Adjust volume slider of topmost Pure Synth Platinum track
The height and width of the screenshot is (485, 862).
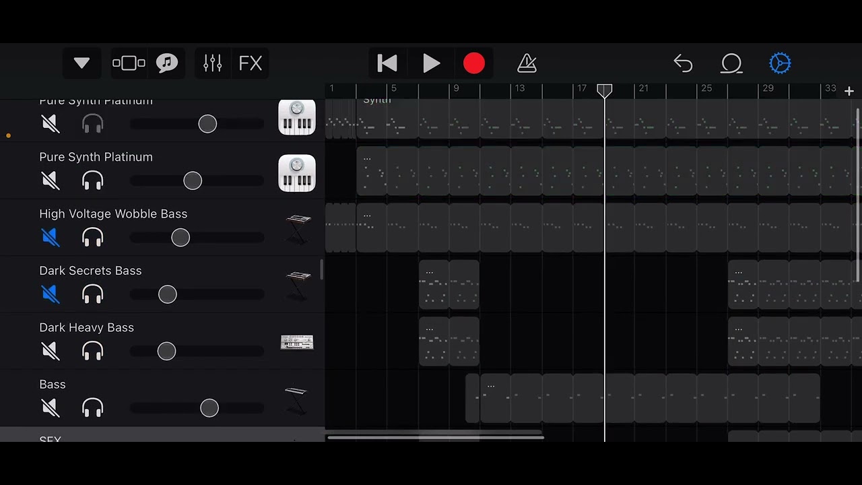click(x=197, y=123)
